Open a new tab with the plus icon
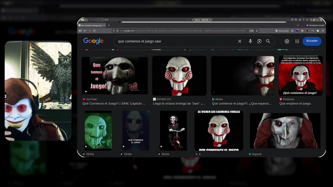Image resolution: width=333 pixels, height=187 pixels. click(x=109, y=25)
